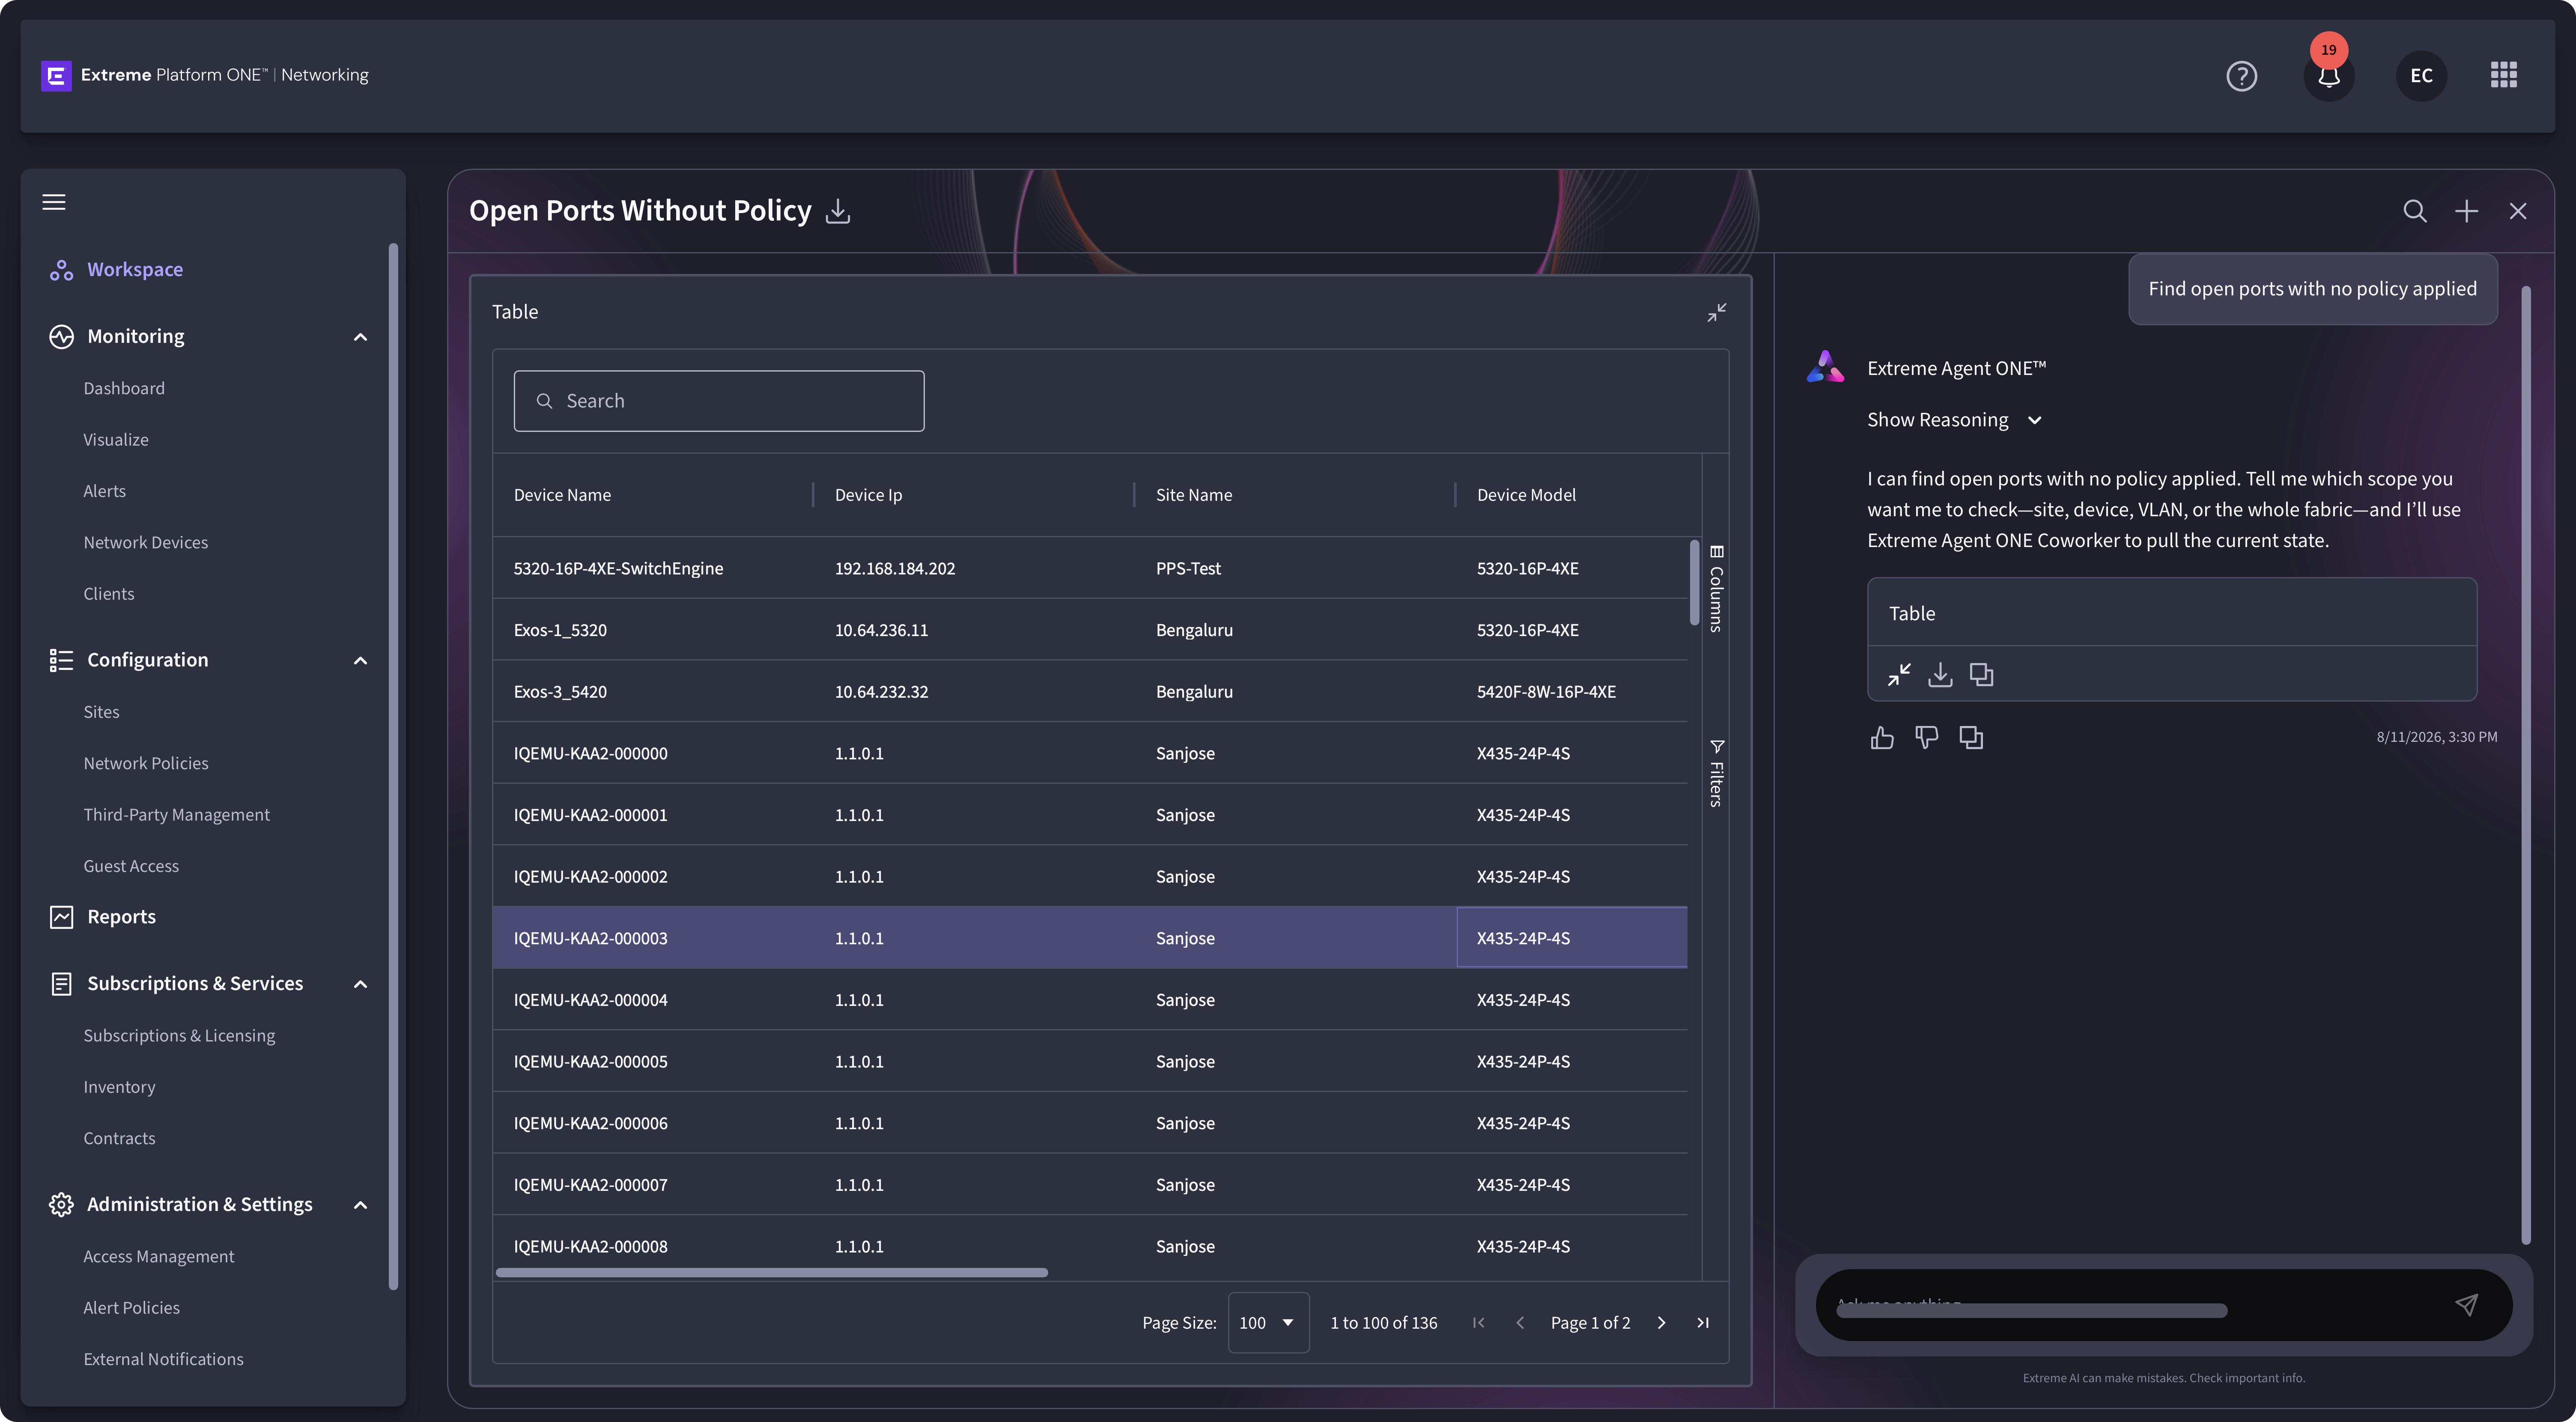2576x1422 pixels.
Task: Open Contracts page
Action: (119, 1139)
